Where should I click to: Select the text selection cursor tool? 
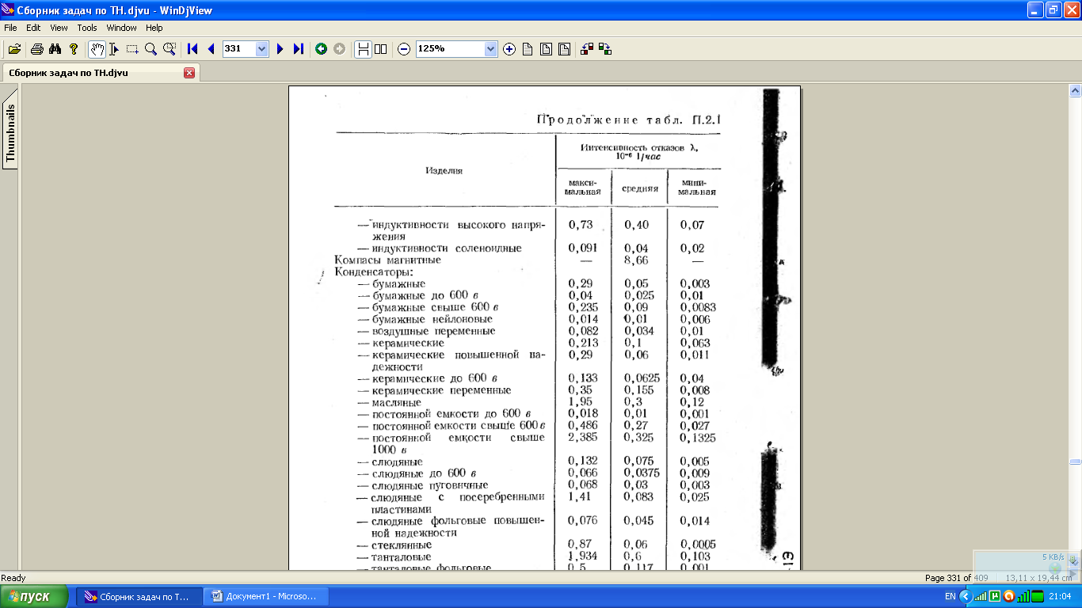pyautogui.click(x=114, y=49)
